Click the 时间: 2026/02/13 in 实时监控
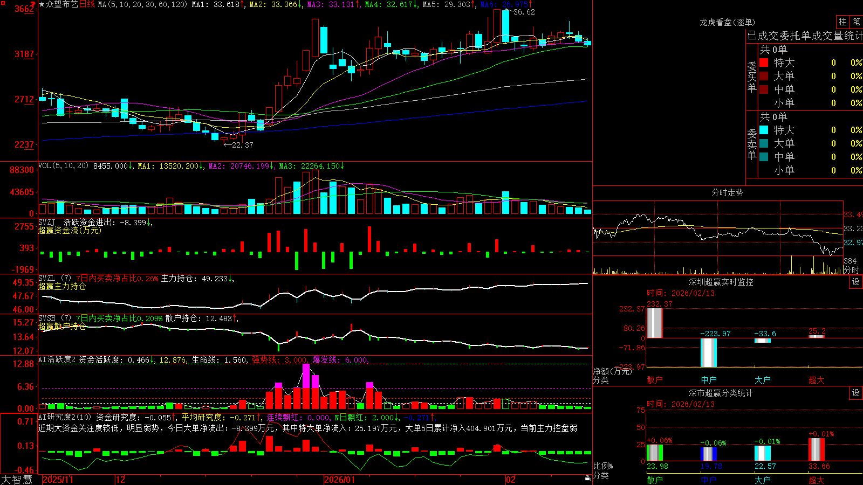The image size is (863, 485). (680, 293)
